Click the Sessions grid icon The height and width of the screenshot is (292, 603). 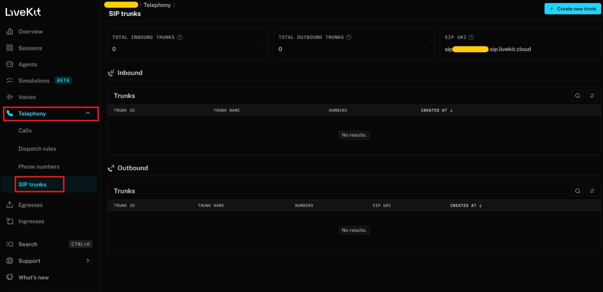coord(10,48)
